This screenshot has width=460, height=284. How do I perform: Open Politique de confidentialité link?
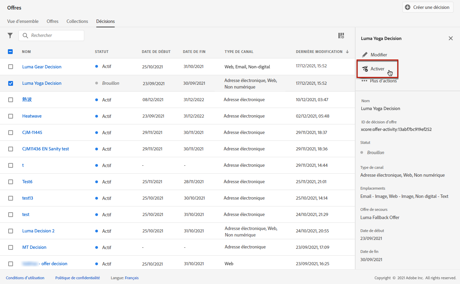[77, 278]
